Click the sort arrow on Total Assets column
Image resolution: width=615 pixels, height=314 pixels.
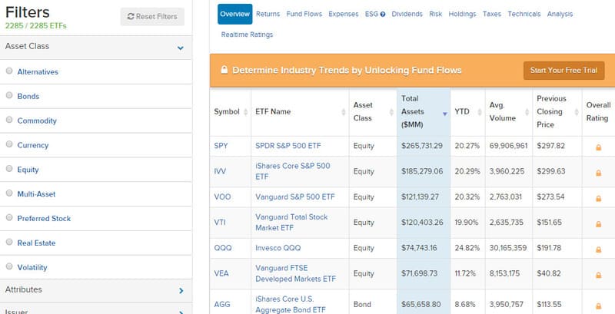(444, 112)
